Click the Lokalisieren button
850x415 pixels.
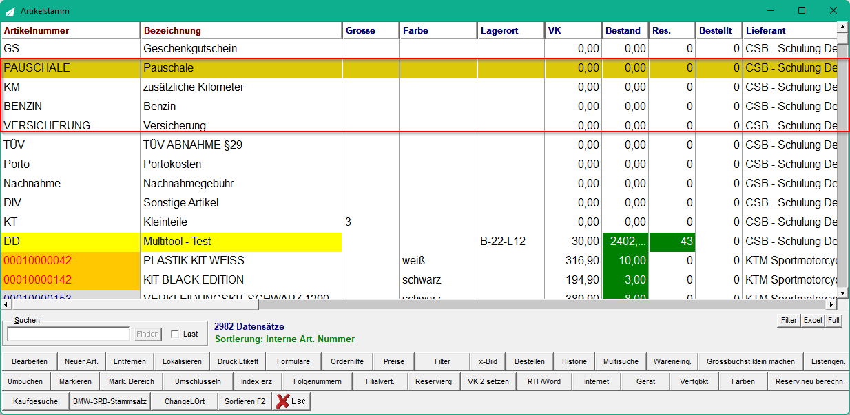tap(182, 361)
